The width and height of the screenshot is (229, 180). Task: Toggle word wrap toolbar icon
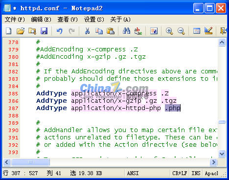coord(154,31)
